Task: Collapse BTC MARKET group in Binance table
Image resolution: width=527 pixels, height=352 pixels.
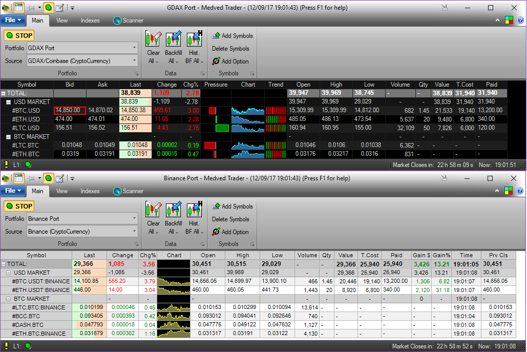Action: coord(8,299)
